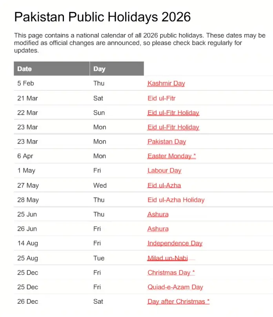Click the Christmas Day link
The image size is (273, 317).
coord(171,273)
